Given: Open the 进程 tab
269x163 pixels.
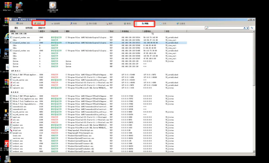Looking at the screenshot, I should pyautogui.click(x=38, y=24).
